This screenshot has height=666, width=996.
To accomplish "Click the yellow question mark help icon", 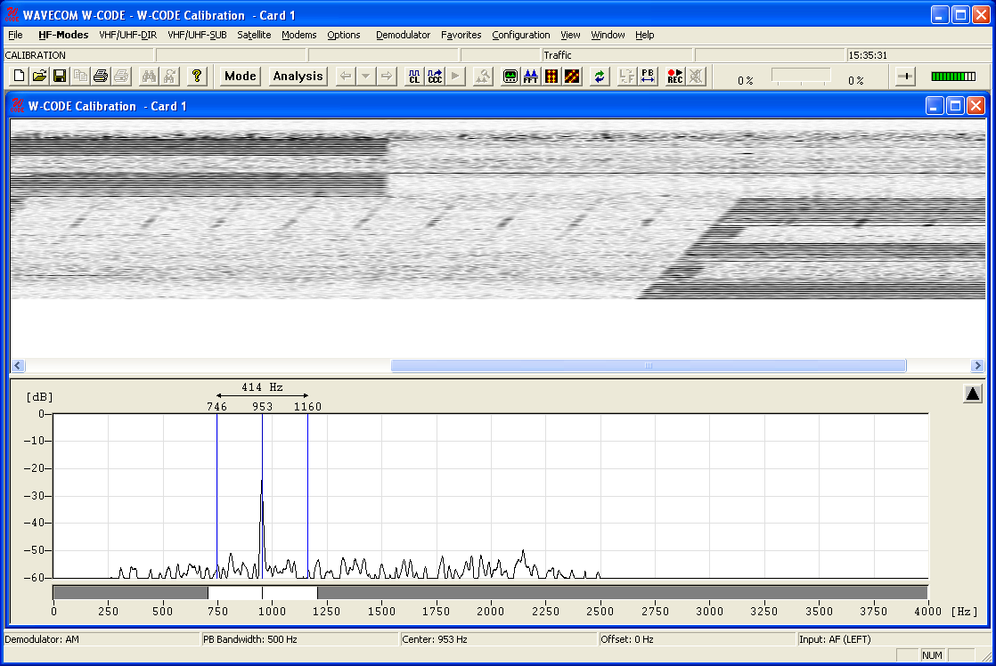I will click(197, 77).
